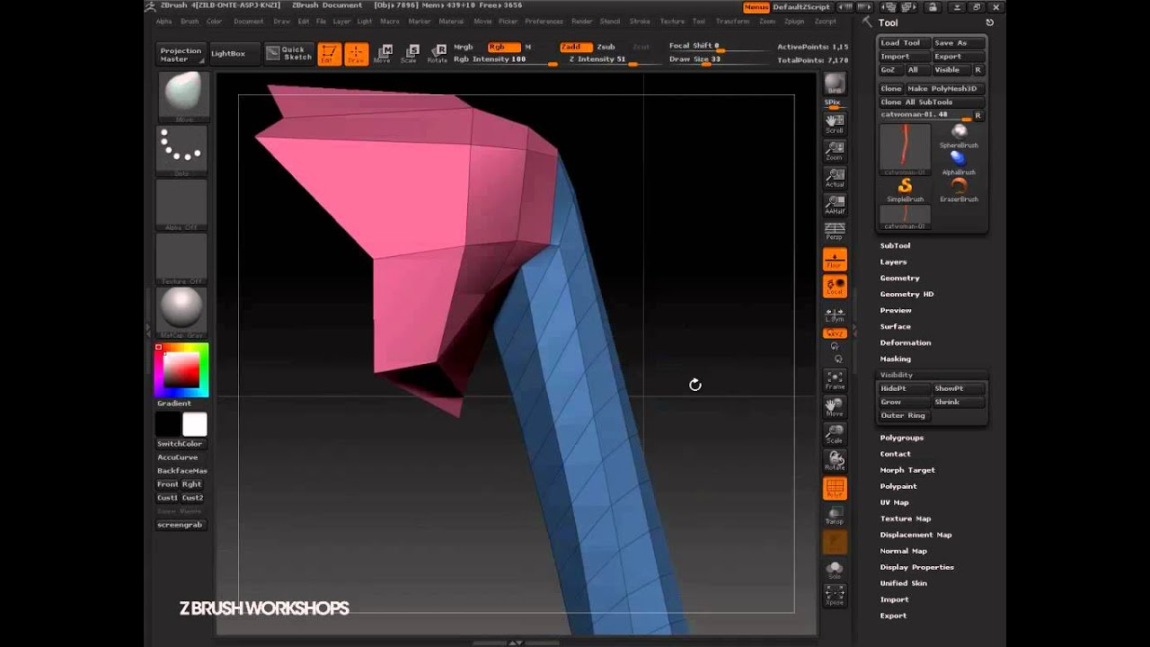The image size is (1150, 647).
Task: Activate Draw mode button
Action: click(357, 54)
